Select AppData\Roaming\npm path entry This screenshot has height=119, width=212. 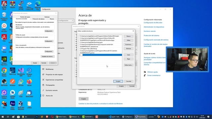tap(100, 42)
